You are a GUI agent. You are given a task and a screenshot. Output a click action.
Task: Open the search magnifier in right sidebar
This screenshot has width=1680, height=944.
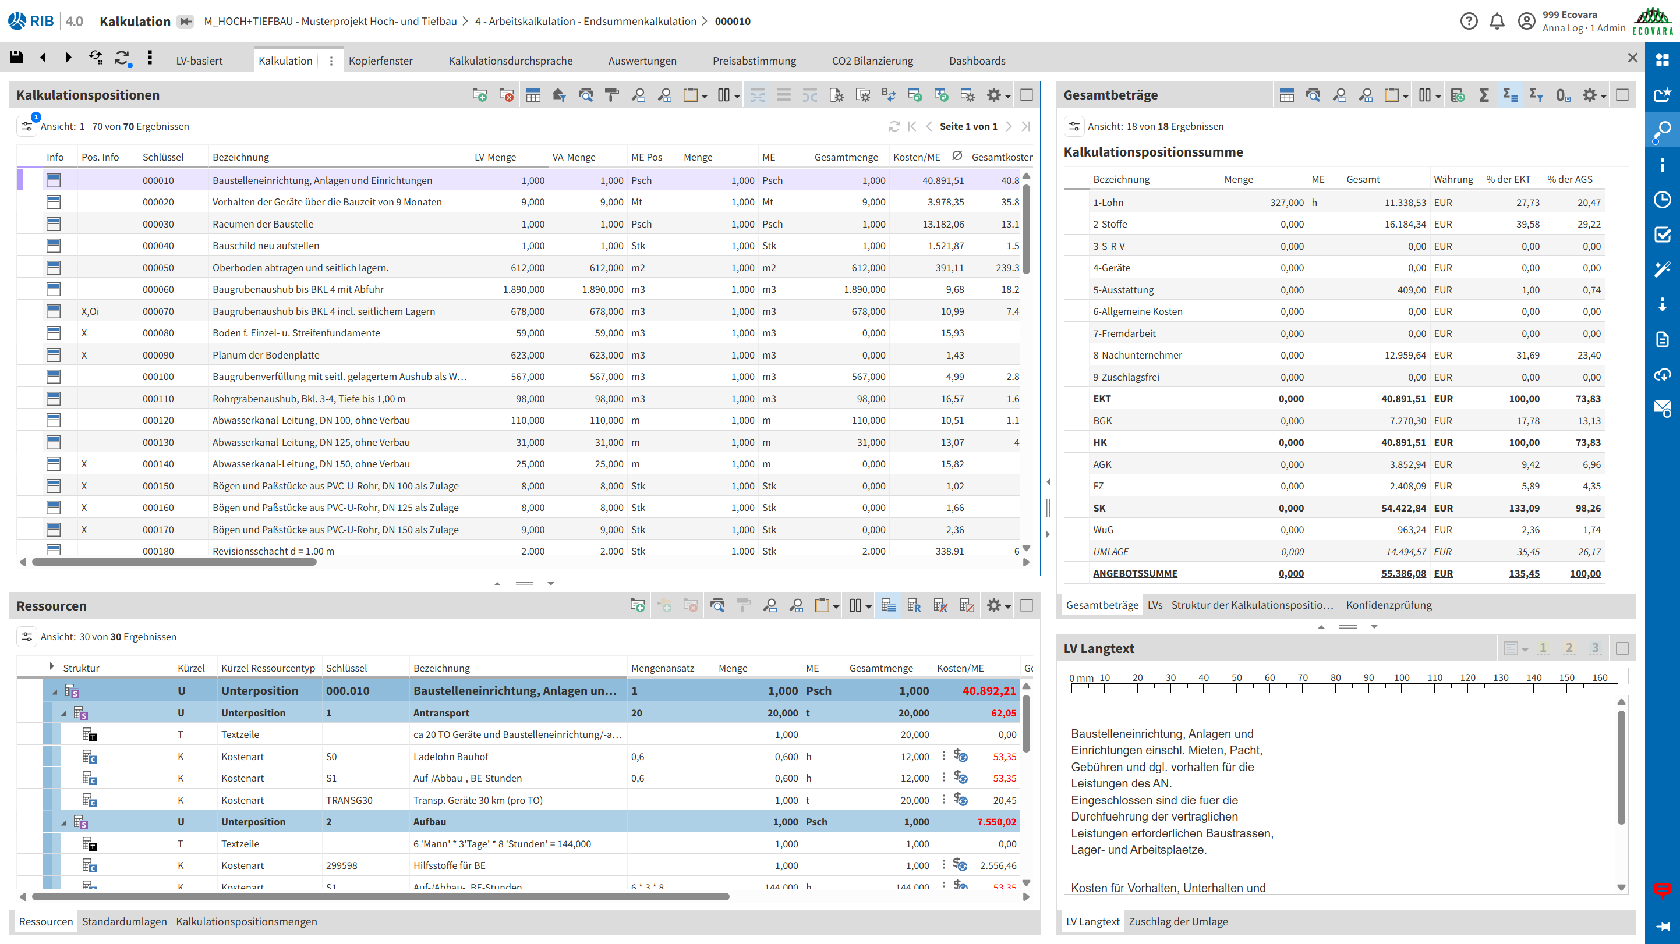coord(1662,130)
